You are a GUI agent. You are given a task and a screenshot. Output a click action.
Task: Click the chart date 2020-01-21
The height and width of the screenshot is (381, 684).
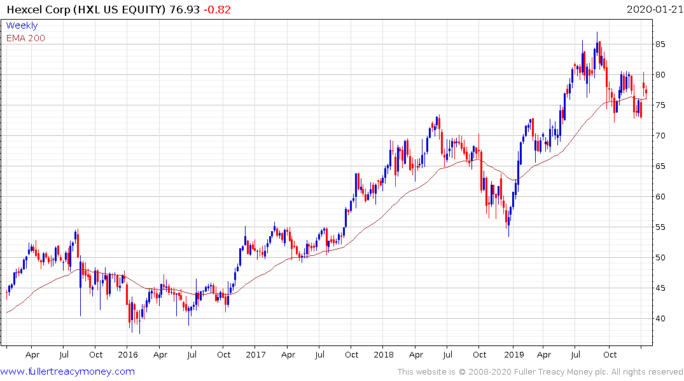(654, 9)
